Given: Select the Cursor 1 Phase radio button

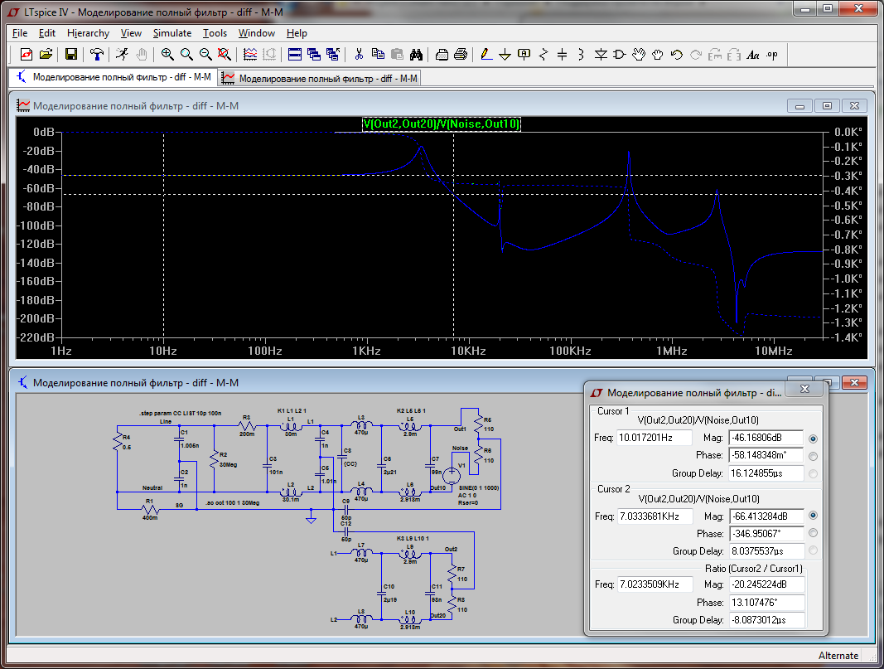Looking at the screenshot, I should point(812,456).
